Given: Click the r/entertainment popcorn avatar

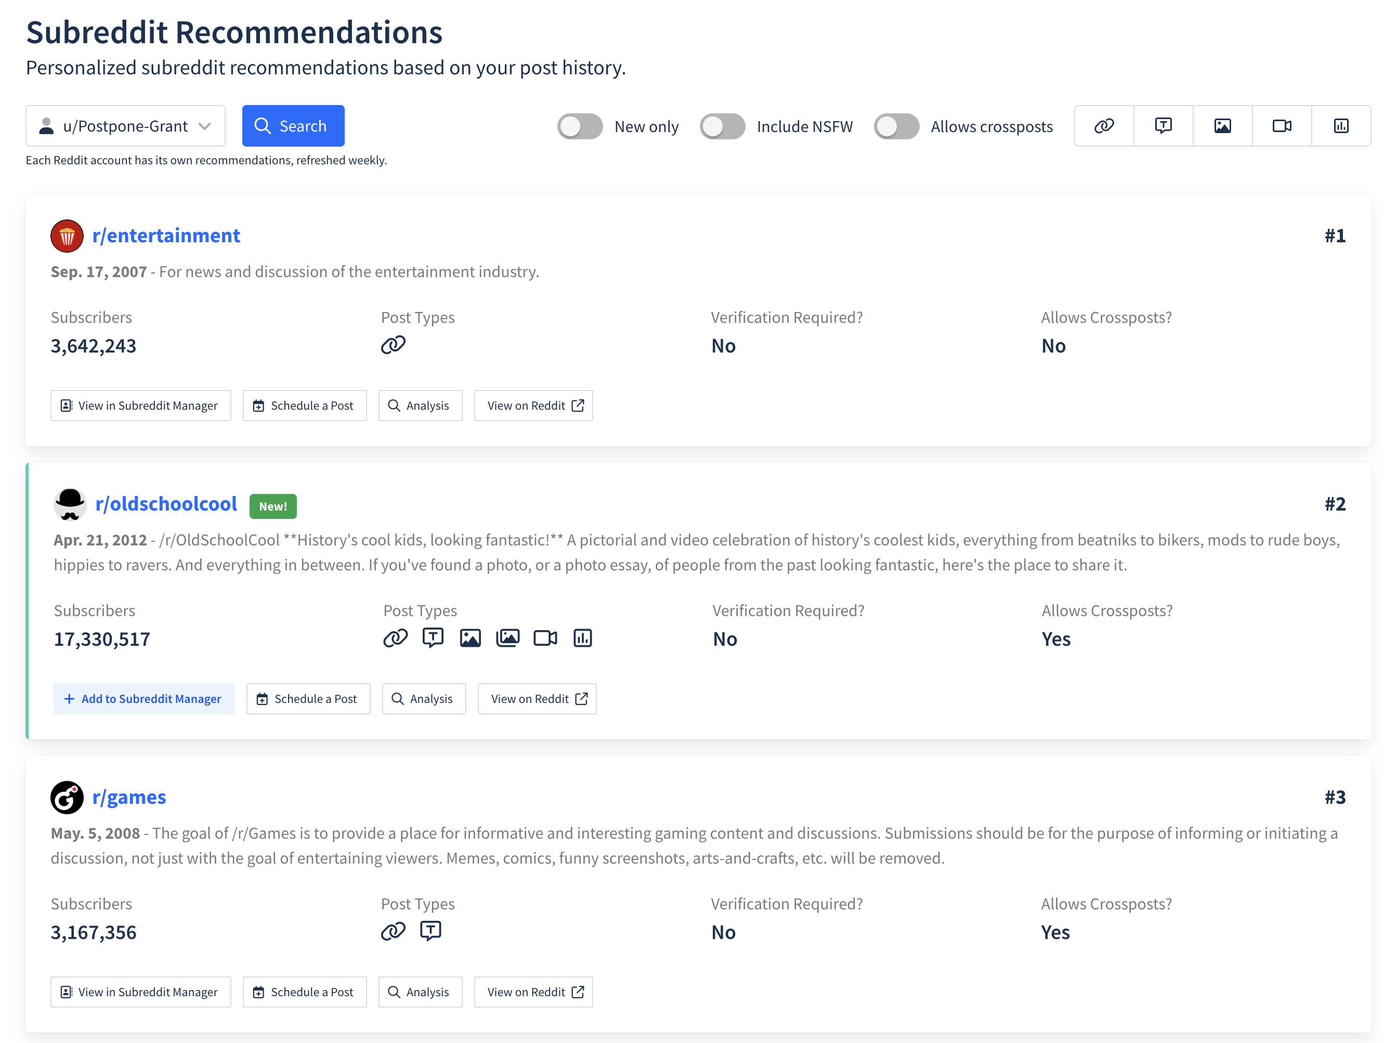Looking at the screenshot, I should coord(67,236).
